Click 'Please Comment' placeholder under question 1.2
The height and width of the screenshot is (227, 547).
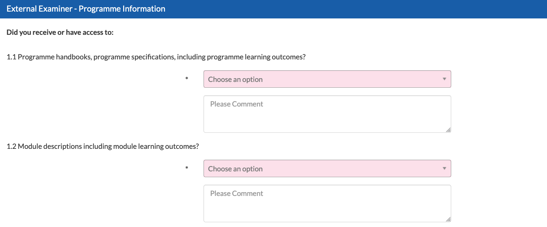237,194
